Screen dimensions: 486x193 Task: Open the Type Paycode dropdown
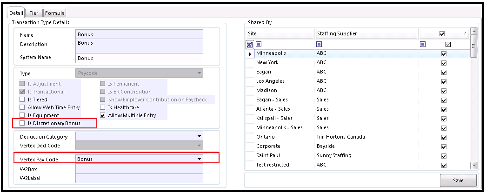click(x=139, y=73)
